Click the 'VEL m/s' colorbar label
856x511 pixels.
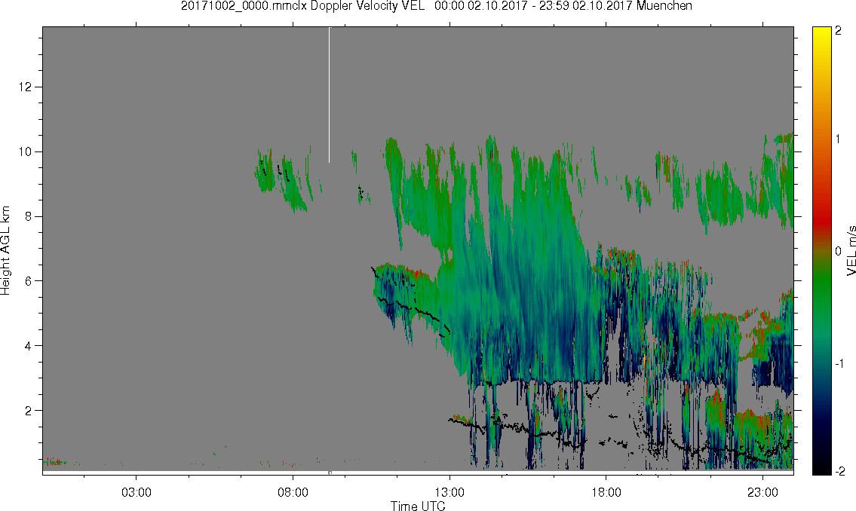tap(851, 250)
